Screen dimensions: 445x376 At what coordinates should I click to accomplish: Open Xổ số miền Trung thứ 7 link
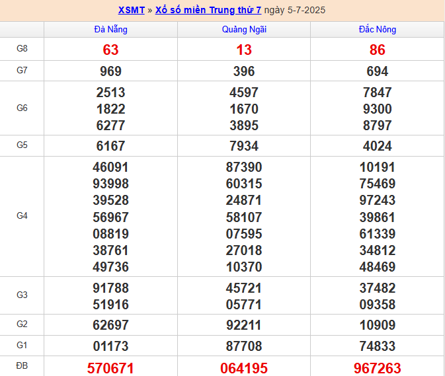208,10
